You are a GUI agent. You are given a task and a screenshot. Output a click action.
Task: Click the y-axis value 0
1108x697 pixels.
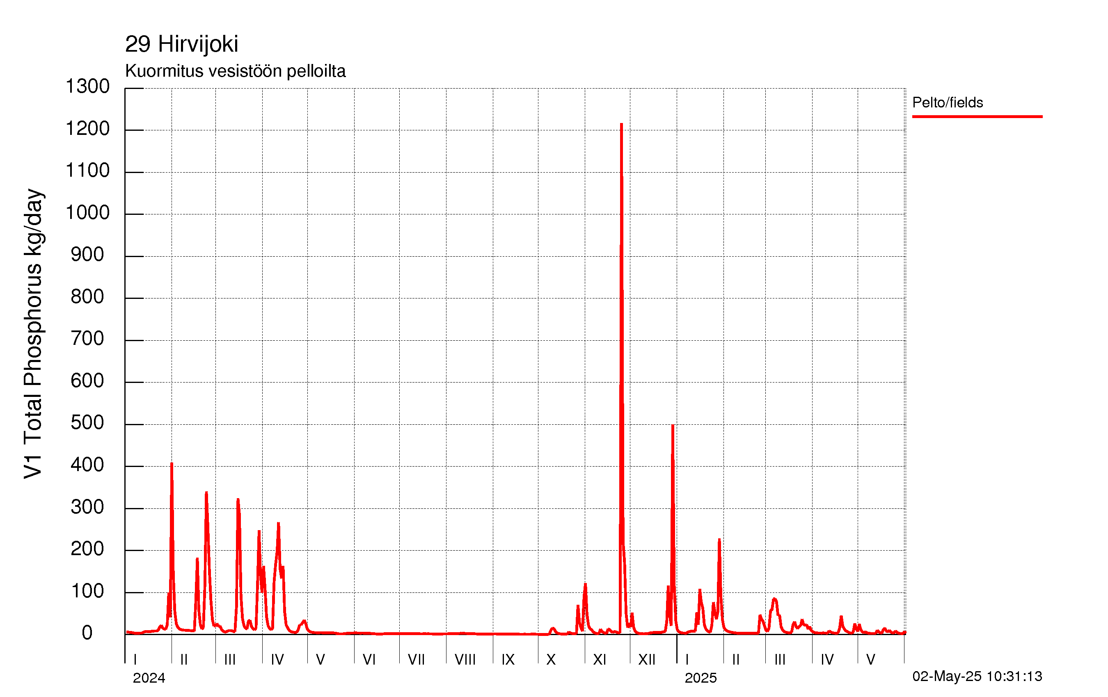click(x=87, y=633)
